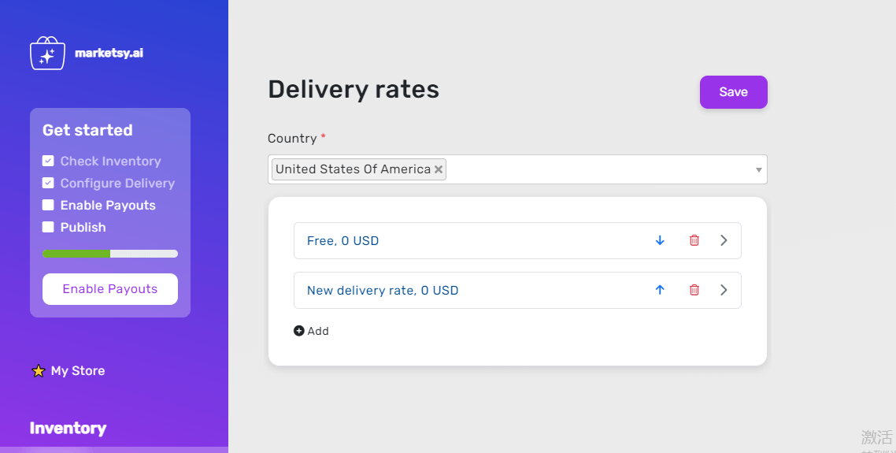
Task: Open the Inventory sidebar section
Action: 68,429
